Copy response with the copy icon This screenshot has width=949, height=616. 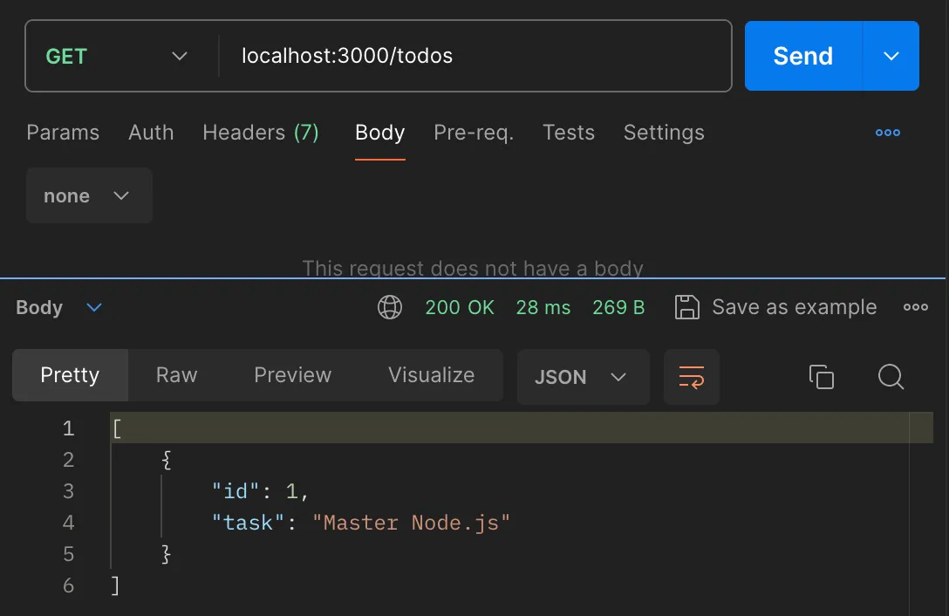821,377
